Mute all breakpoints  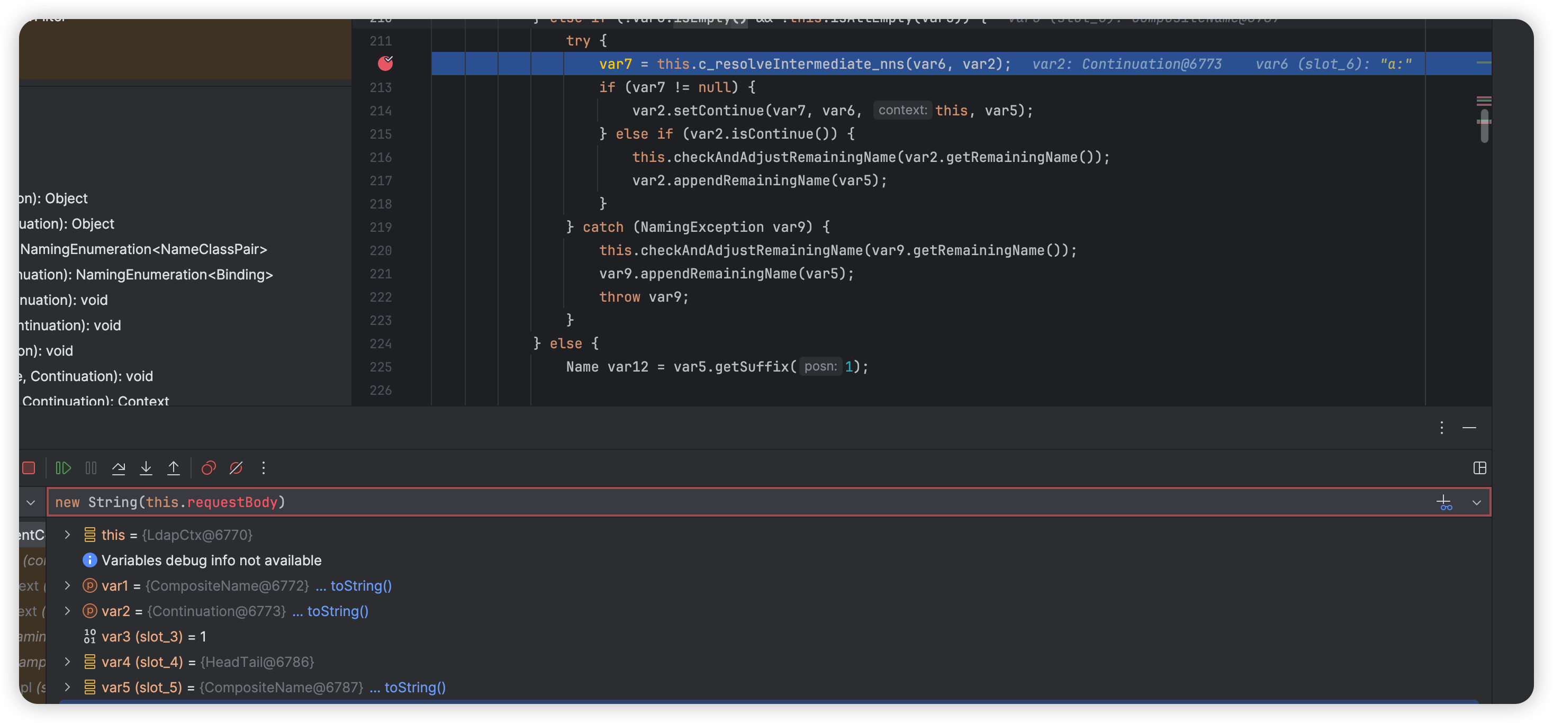coord(236,468)
